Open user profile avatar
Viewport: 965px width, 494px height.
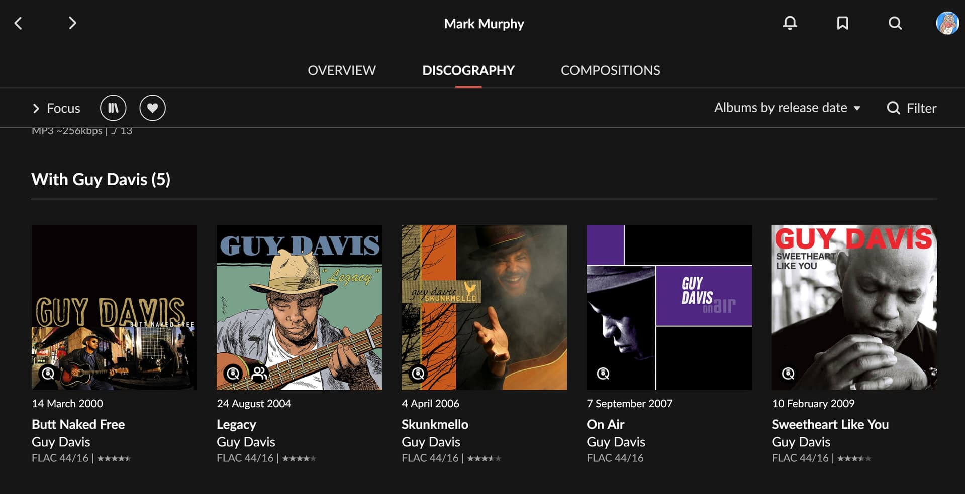coord(947,23)
